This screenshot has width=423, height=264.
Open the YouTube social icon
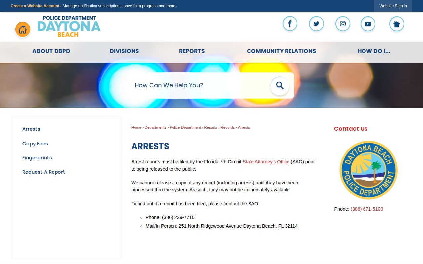pyautogui.click(x=368, y=24)
